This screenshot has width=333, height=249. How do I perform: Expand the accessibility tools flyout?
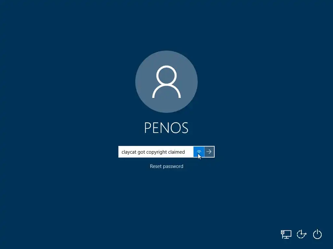[301, 234]
